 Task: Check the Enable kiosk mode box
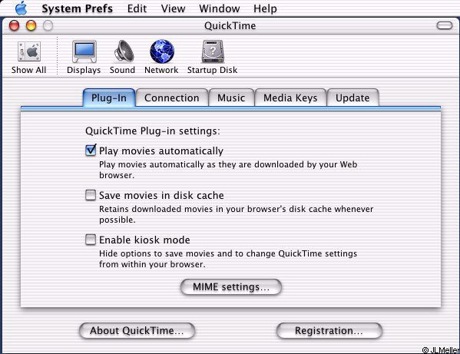click(91, 240)
